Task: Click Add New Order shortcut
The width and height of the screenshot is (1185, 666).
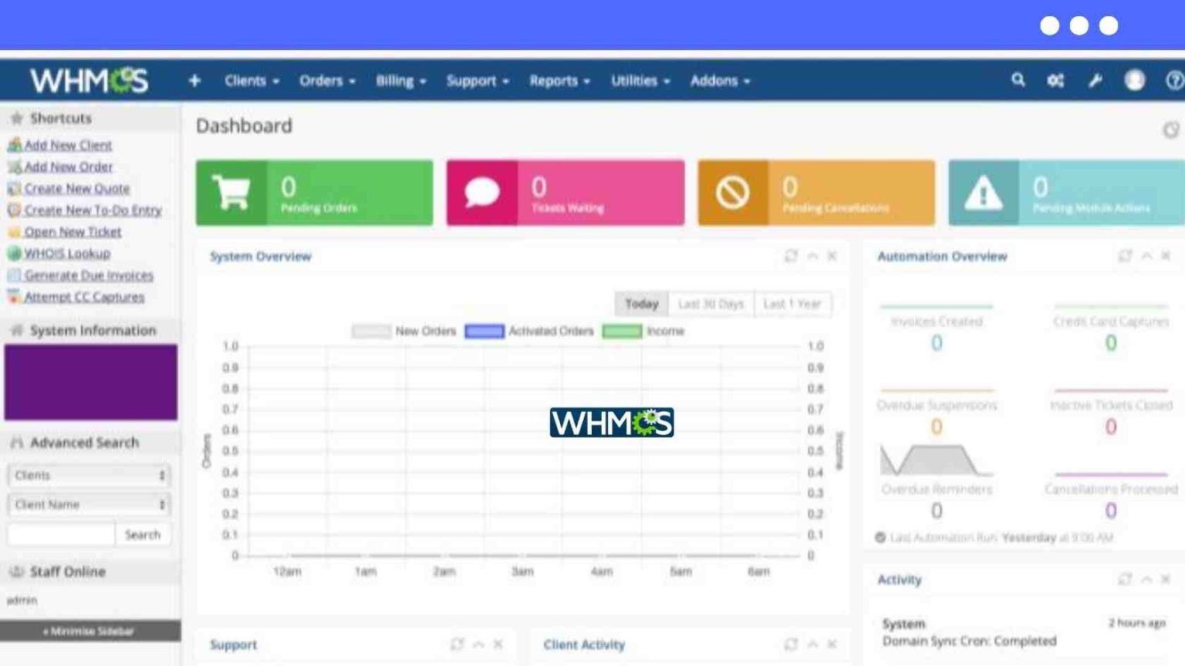Action: pyautogui.click(x=68, y=166)
